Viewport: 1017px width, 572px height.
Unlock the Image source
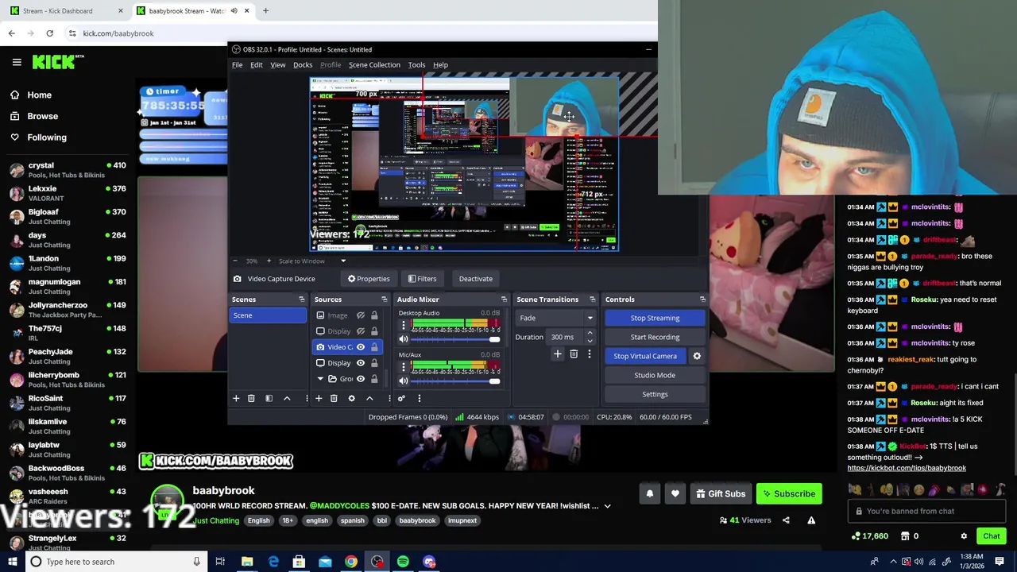[x=374, y=315]
